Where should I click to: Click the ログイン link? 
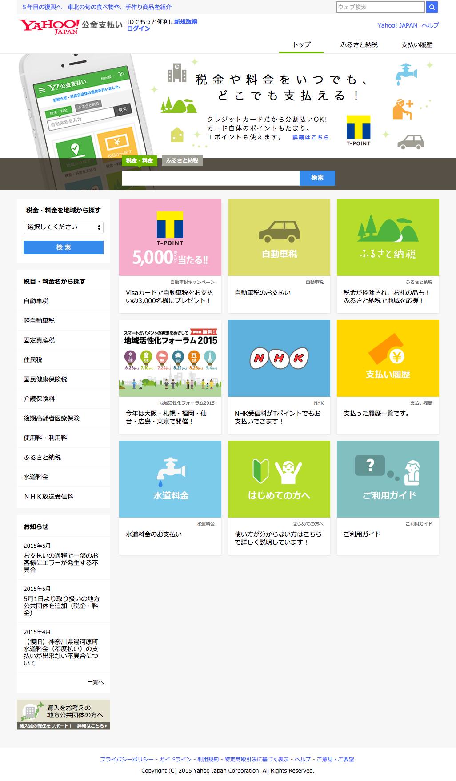(x=139, y=28)
